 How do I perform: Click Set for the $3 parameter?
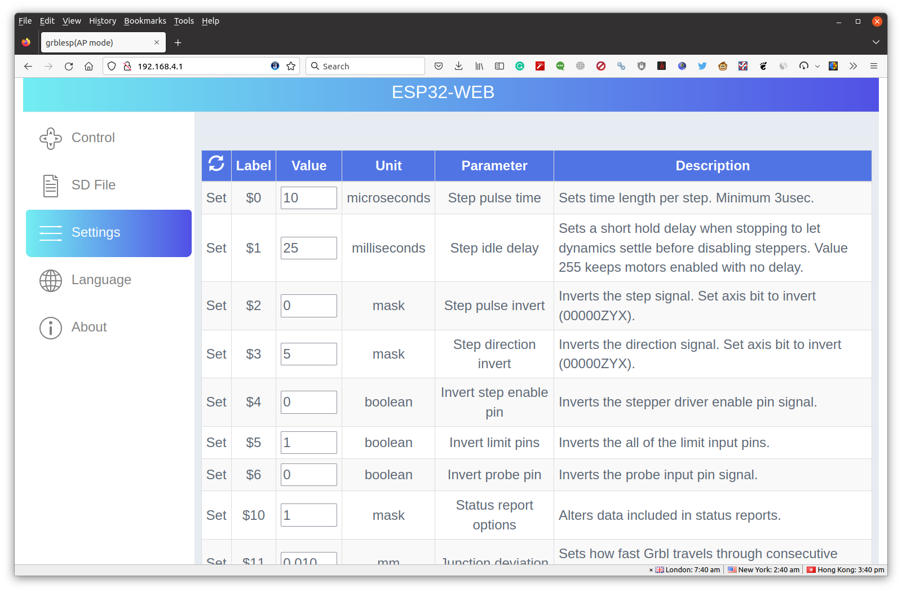pyautogui.click(x=216, y=354)
